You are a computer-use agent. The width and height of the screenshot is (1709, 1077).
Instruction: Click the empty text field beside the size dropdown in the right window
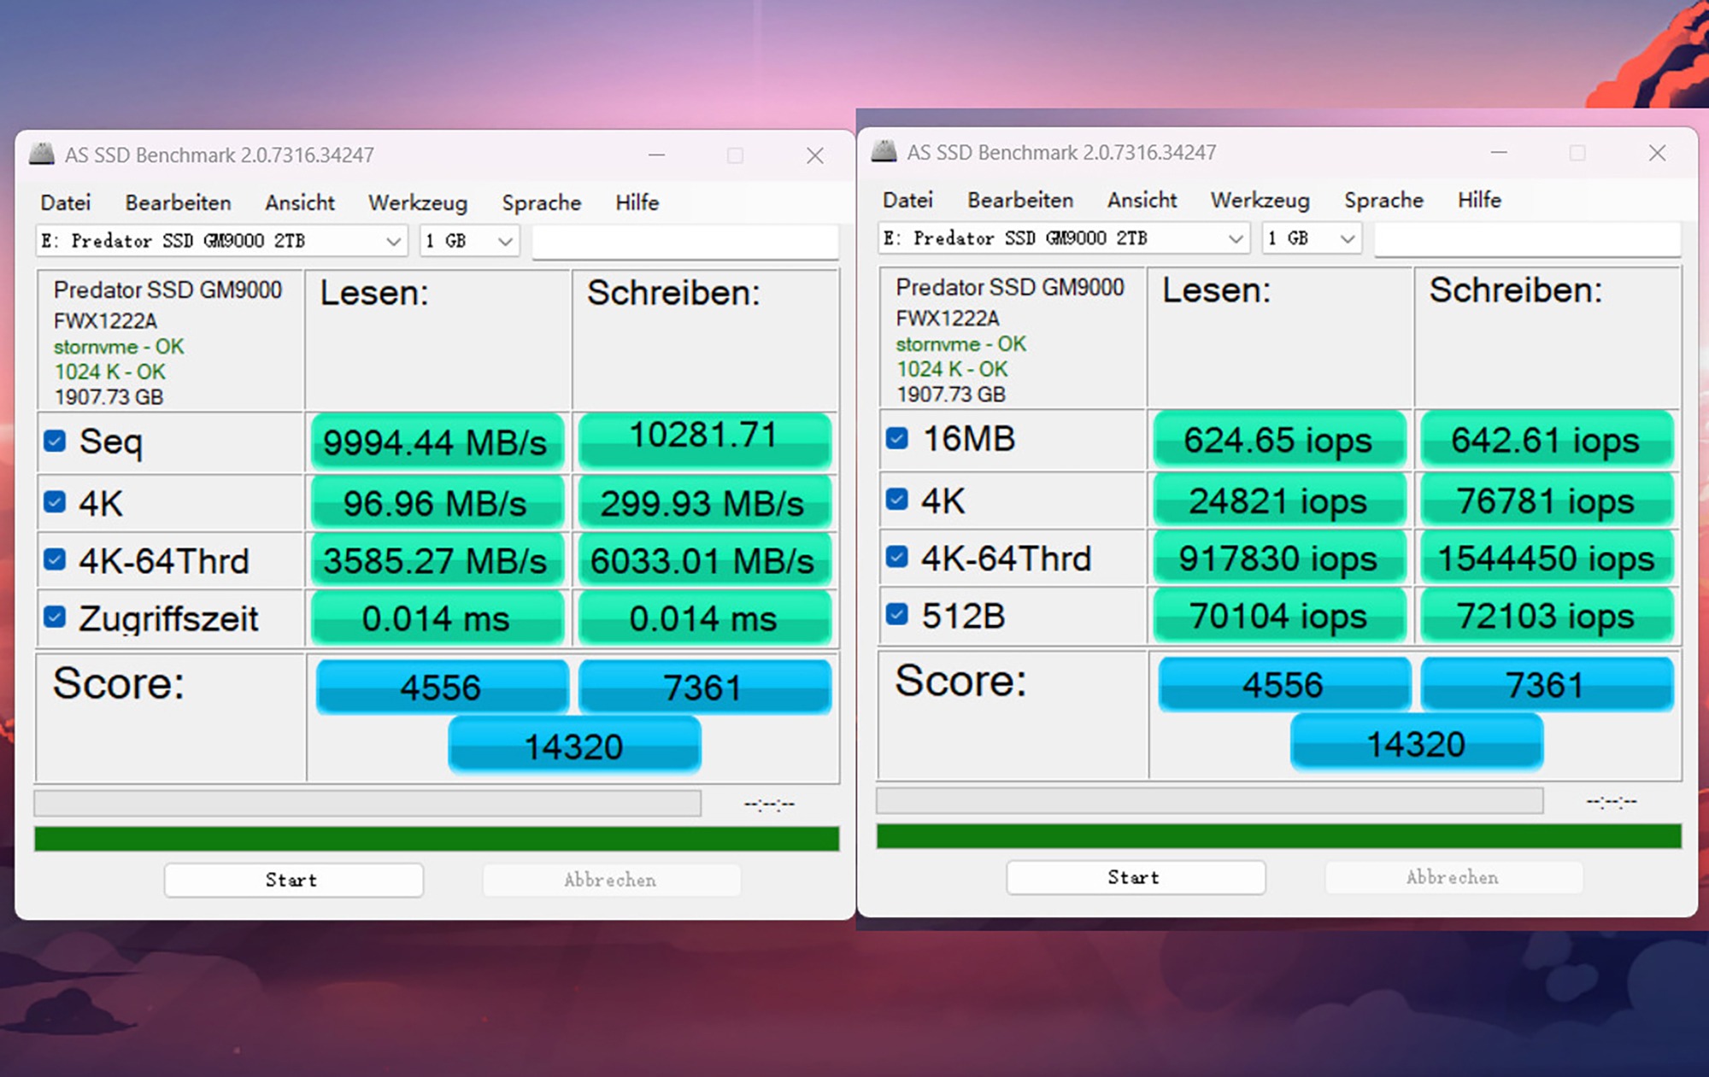coord(1526,239)
